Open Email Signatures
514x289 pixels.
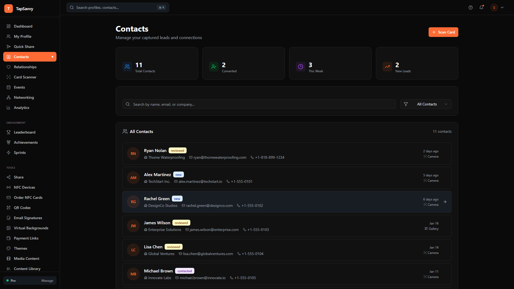click(28, 218)
